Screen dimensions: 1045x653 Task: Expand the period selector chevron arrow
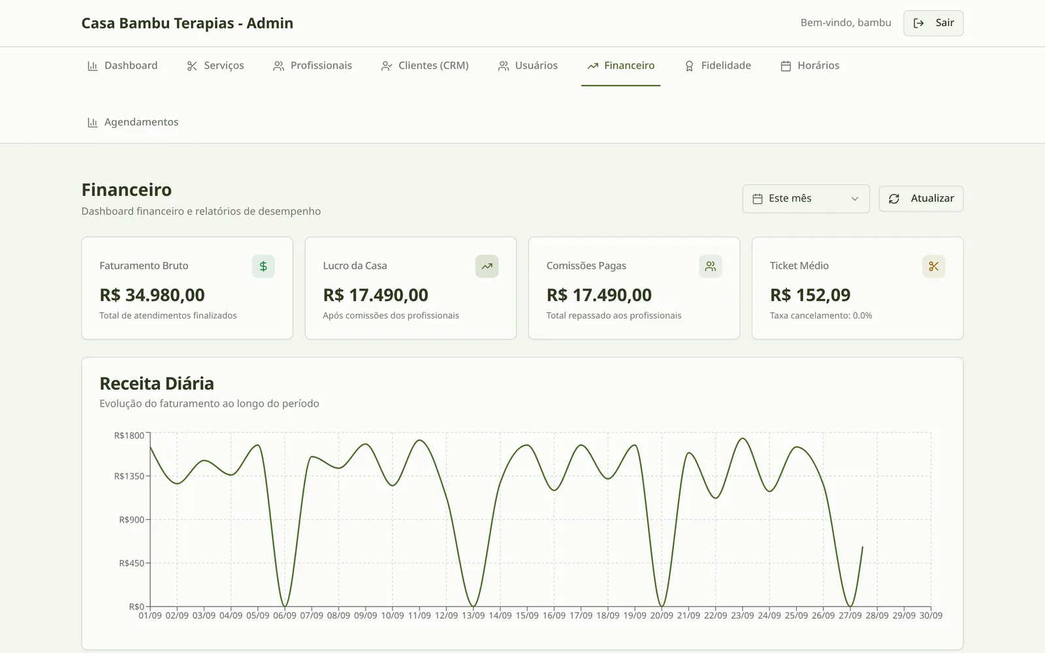pyautogui.click(x=854, y=199)
